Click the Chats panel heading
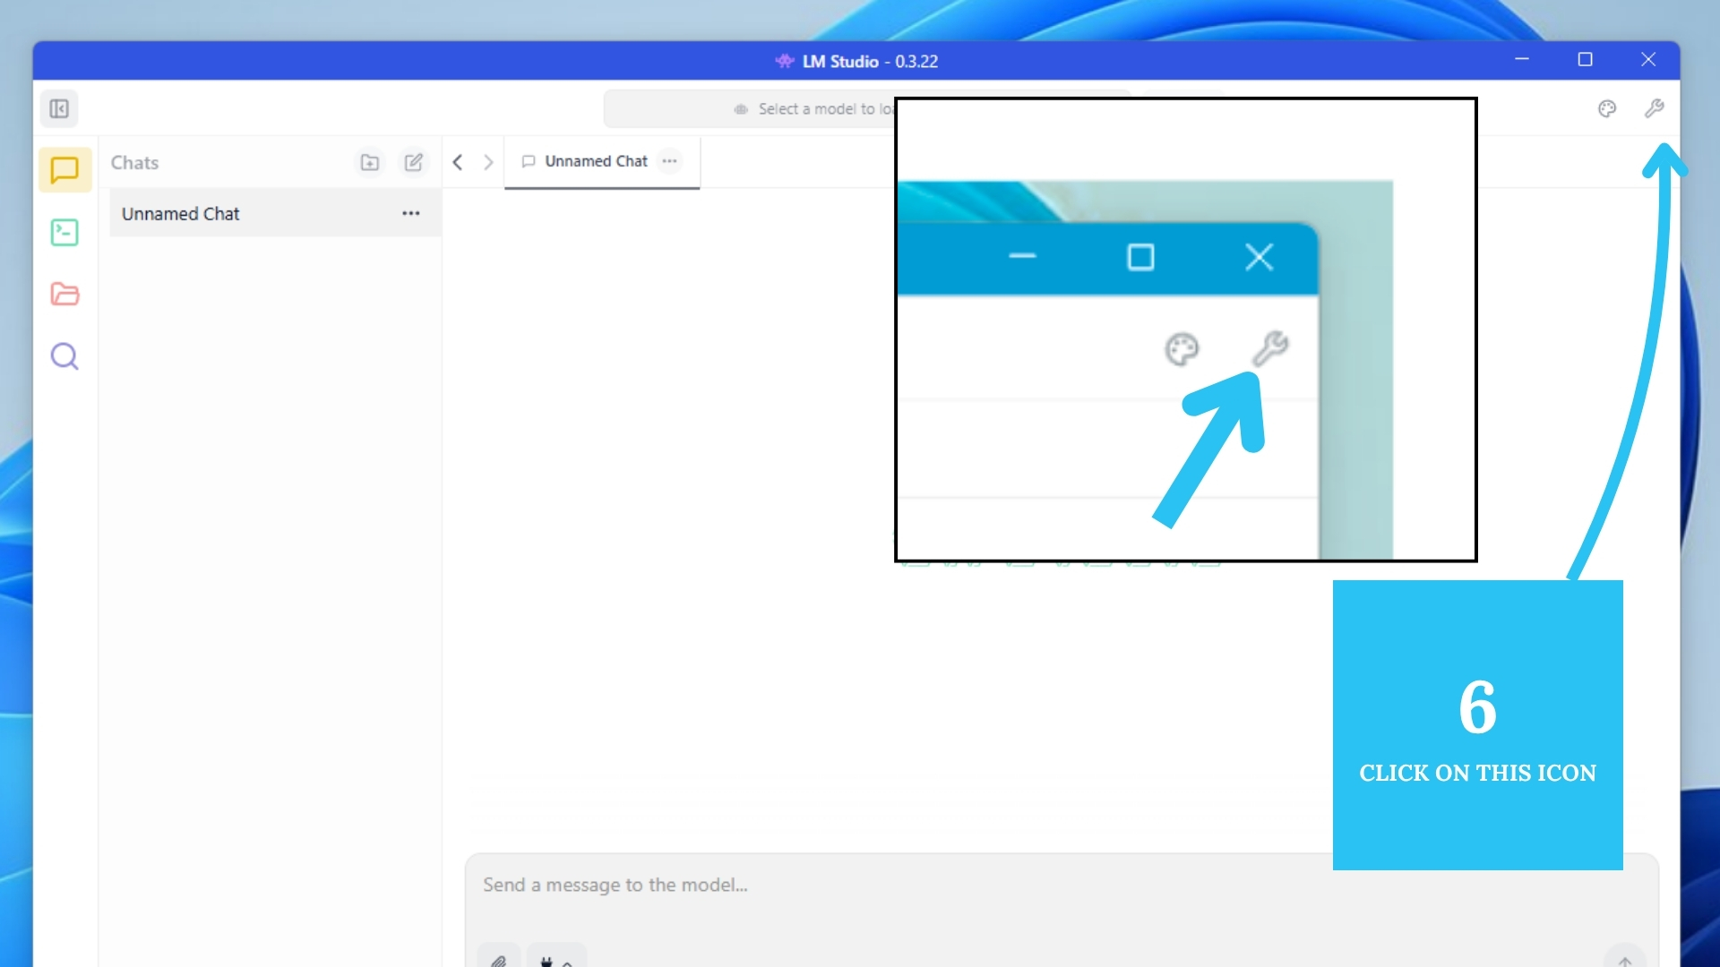Viewport: 1720px width, 967px height. (x=134, y=163)
